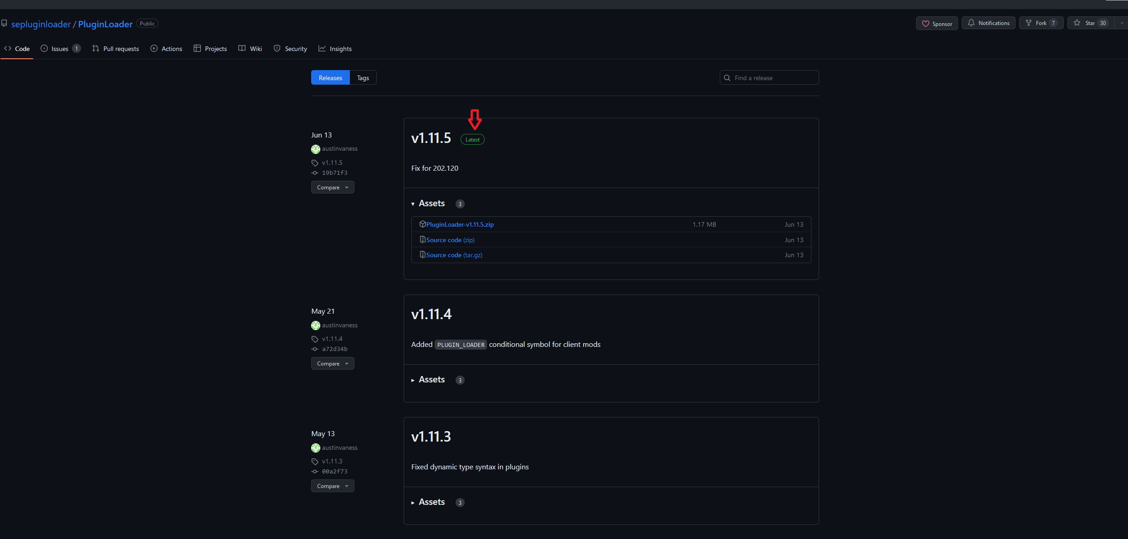Open the Security tab
The image size is (1128, 539).
point(290,49)
